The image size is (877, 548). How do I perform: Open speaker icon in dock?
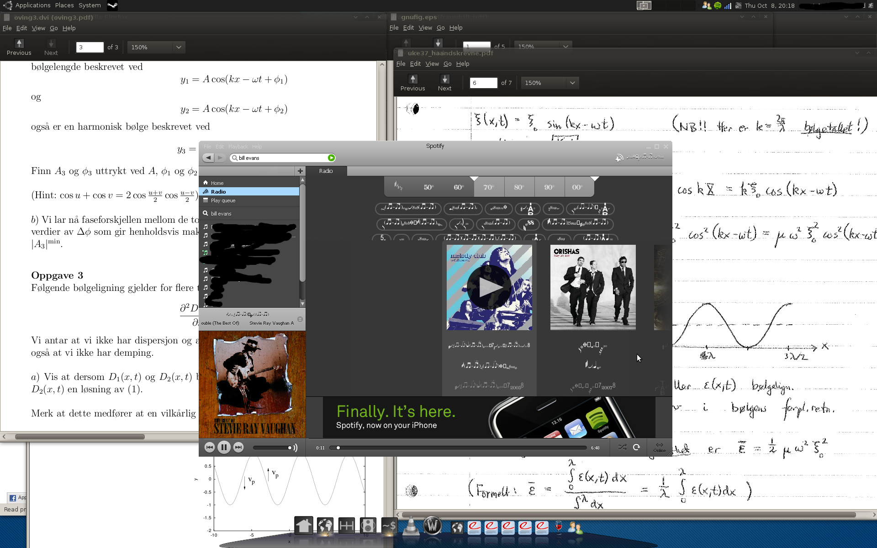[368, 526]
